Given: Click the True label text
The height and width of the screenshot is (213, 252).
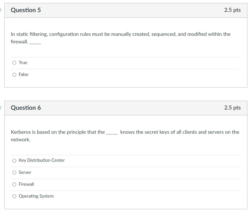Looking at the screenshot, I should pyautogui.click(x=23, y=62).
